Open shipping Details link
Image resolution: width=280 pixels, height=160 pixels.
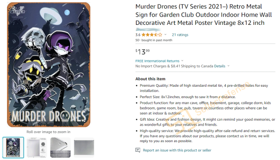point(220,66)
